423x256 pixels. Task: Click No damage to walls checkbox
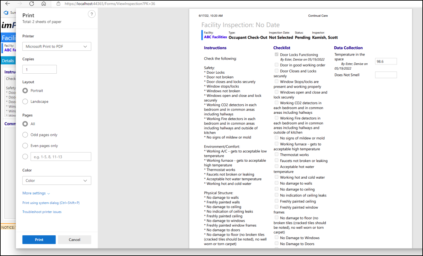277,183
